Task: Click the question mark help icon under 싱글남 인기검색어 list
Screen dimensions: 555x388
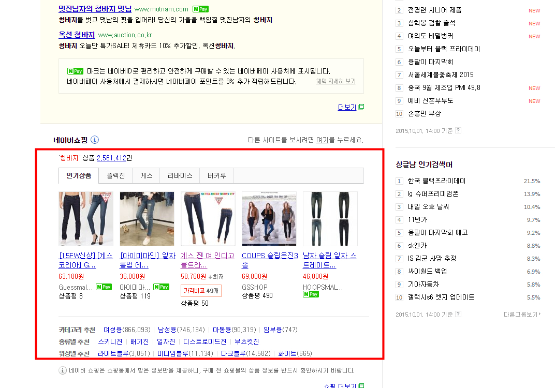Action: point(458,314)
